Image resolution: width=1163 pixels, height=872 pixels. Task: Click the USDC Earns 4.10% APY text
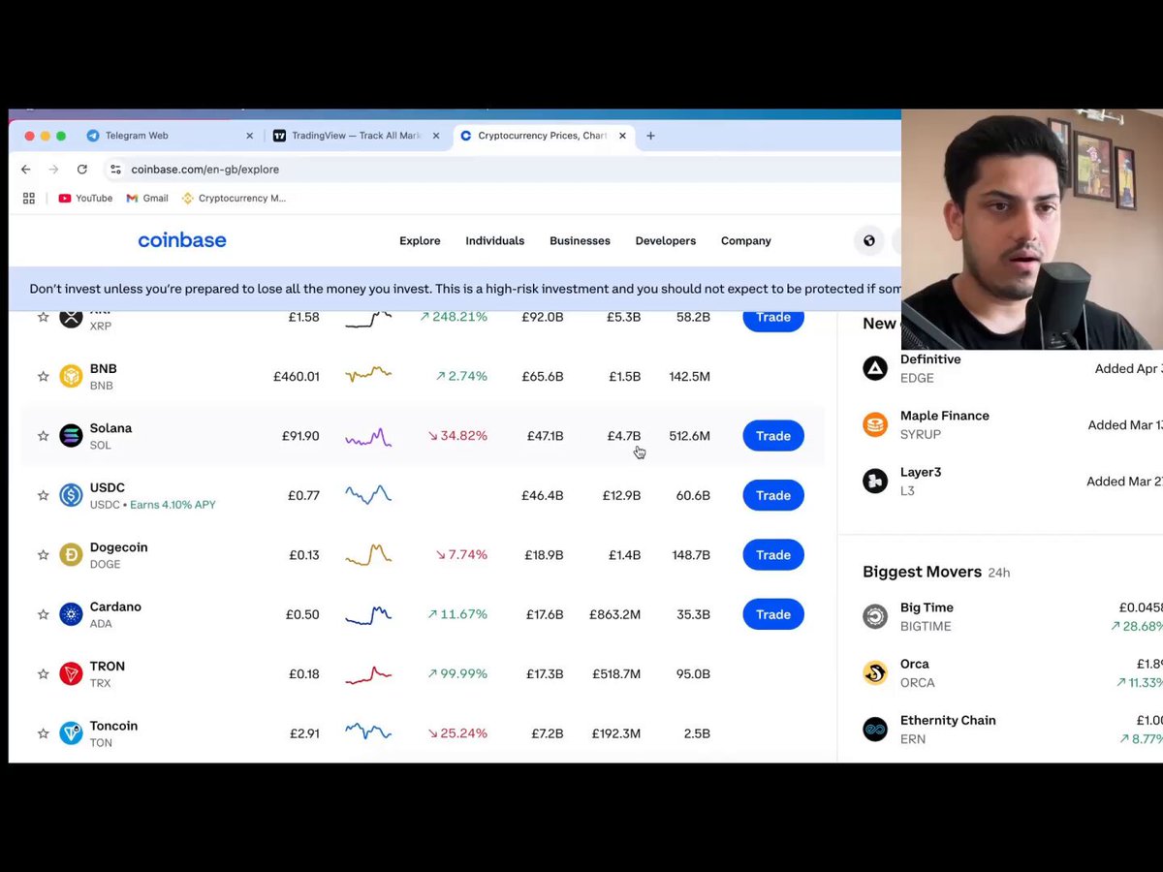click(173, 505)
